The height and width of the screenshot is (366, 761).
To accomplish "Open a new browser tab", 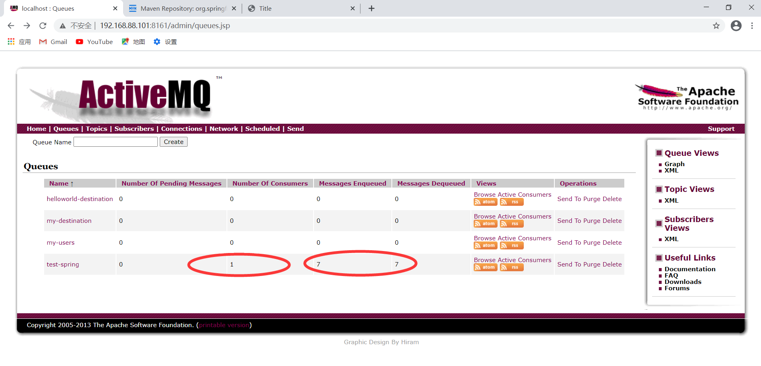I will [372, 8].
